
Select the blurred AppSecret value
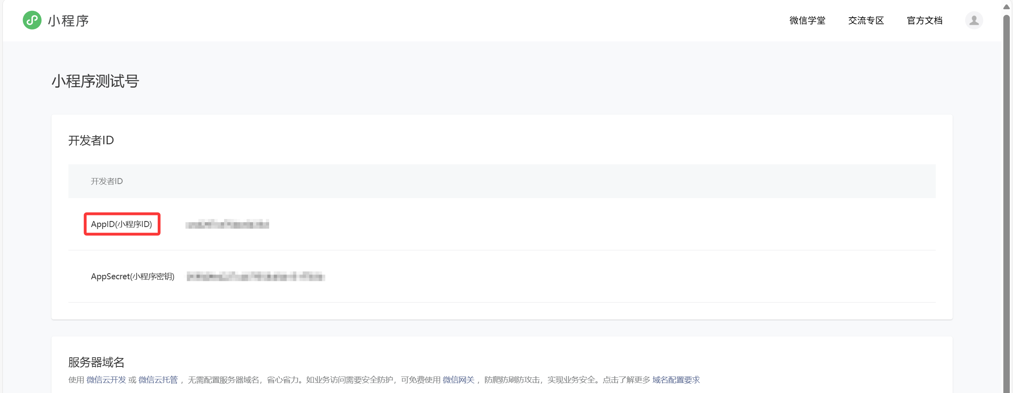click(x=256, y=276)
